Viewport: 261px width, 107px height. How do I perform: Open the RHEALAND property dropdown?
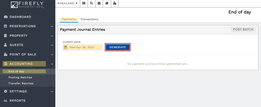[68, 4]
